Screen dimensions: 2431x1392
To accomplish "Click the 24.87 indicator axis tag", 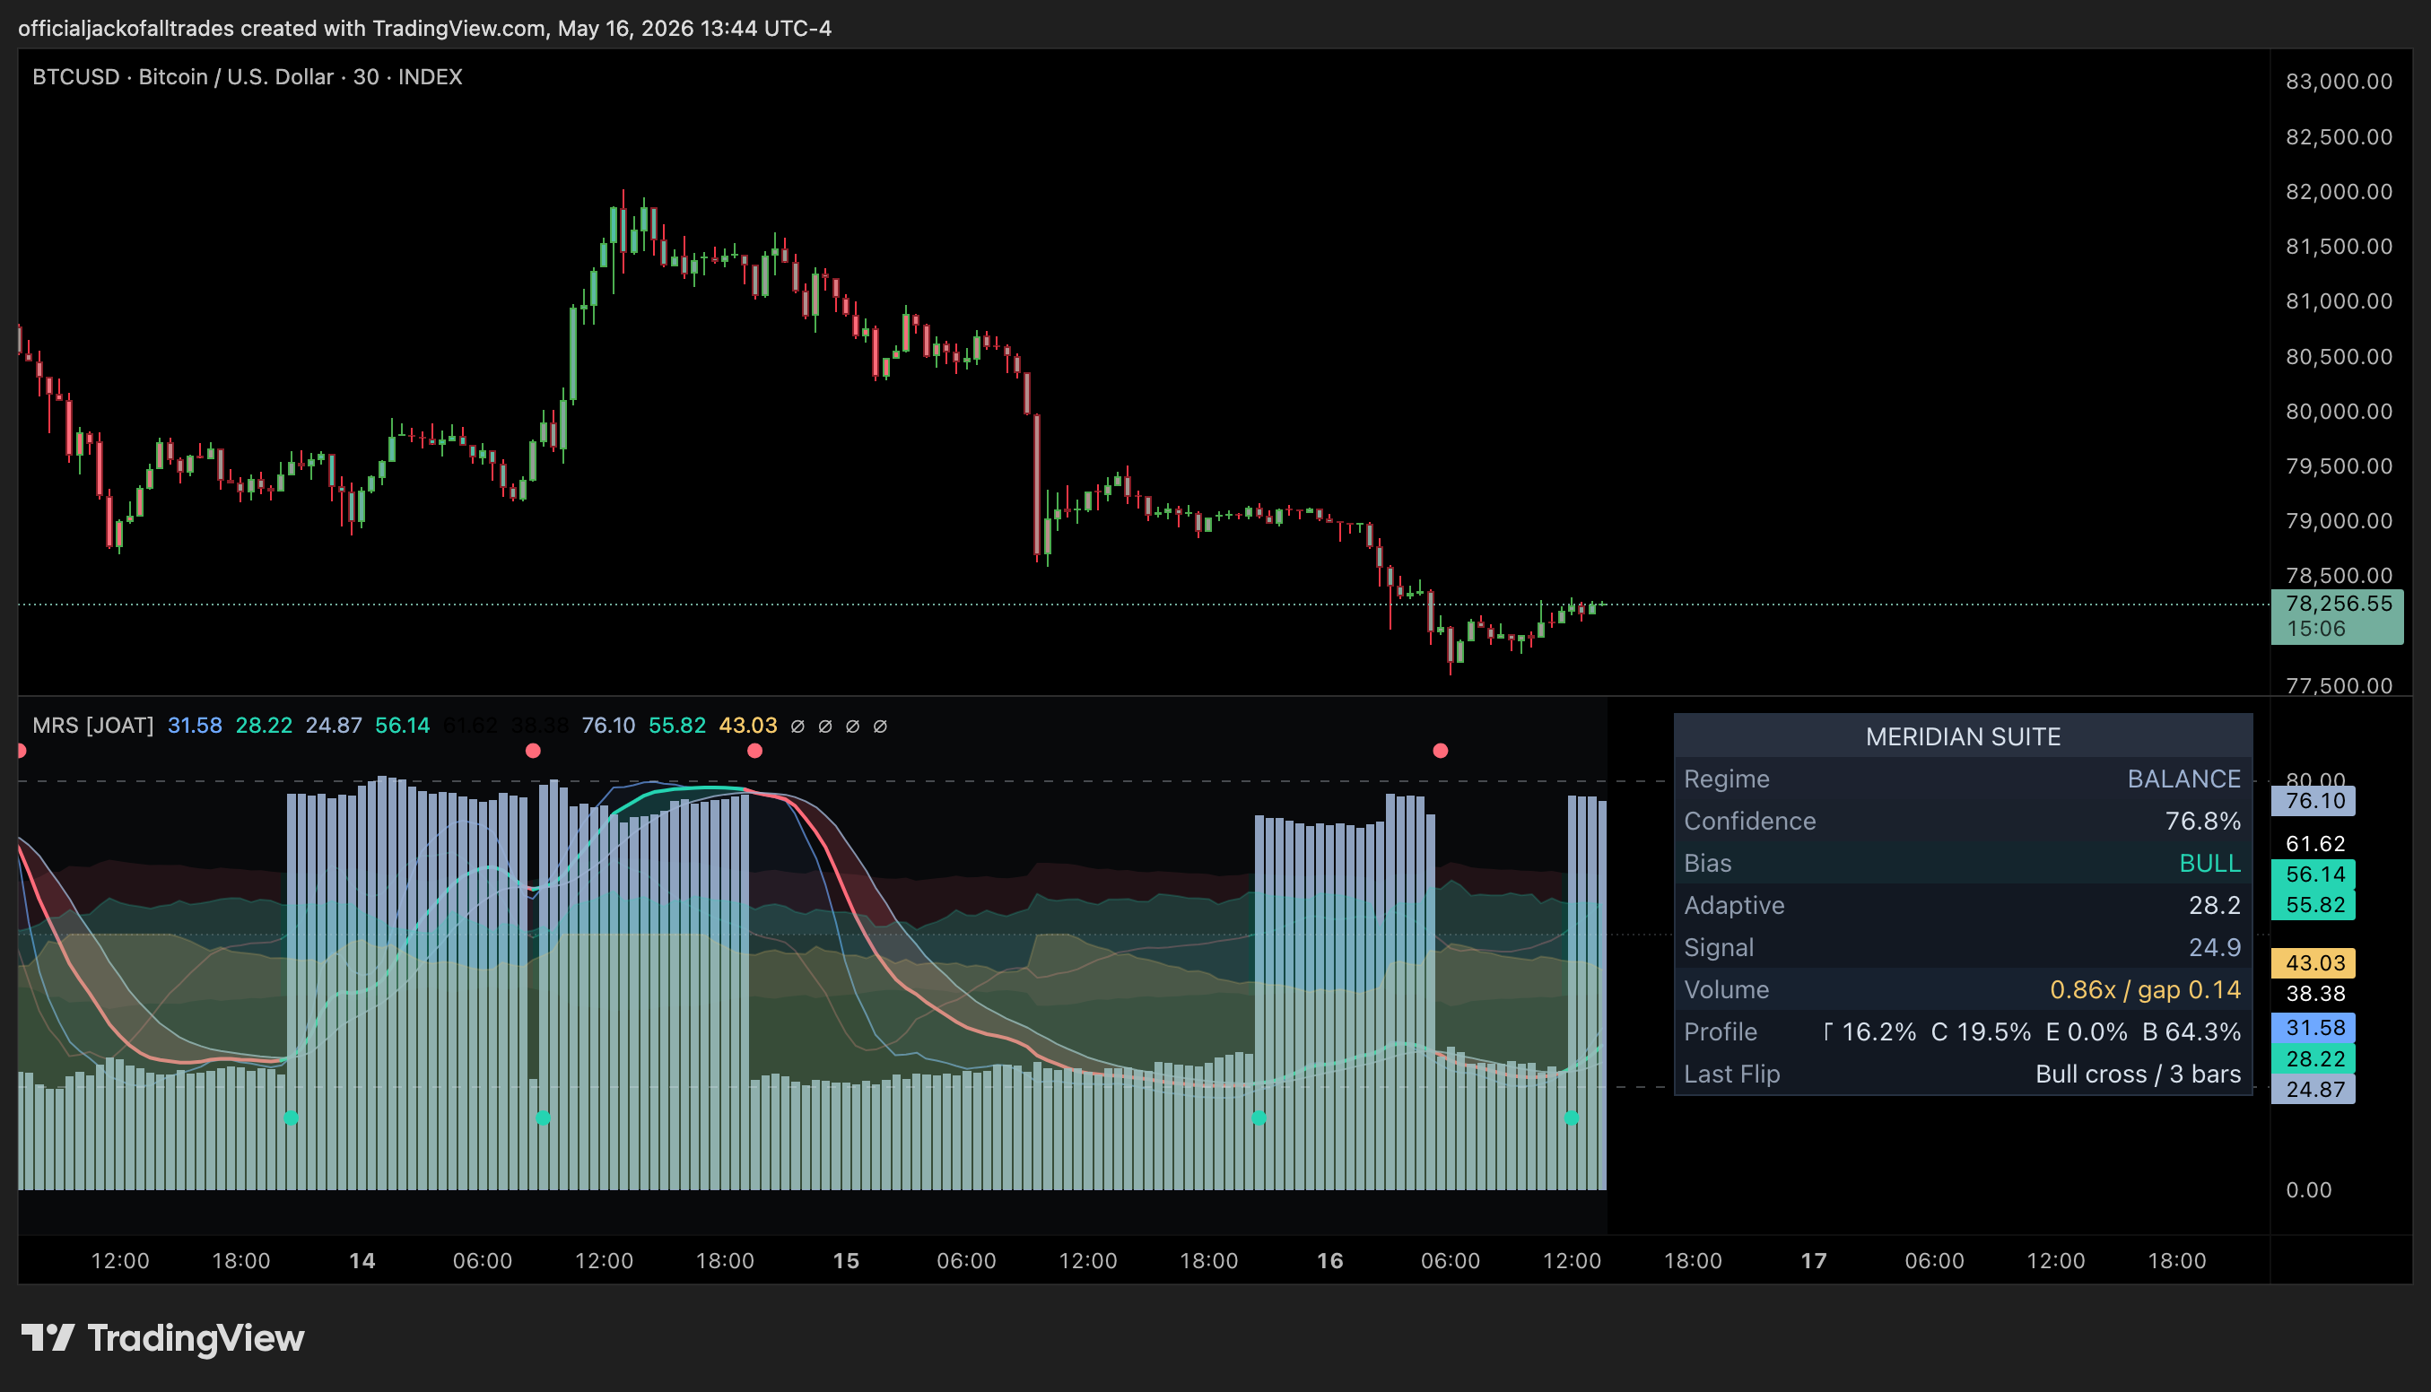I will pyautogui.click(x=2314, y=1089).
